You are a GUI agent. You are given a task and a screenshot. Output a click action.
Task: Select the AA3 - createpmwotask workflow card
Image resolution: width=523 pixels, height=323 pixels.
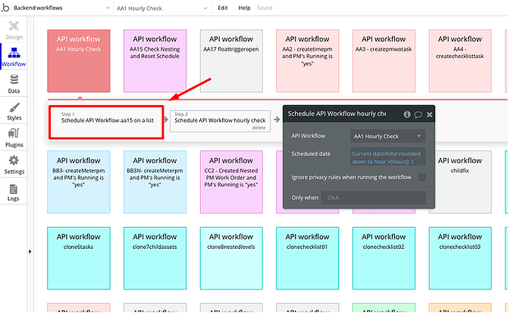(384, 61)
